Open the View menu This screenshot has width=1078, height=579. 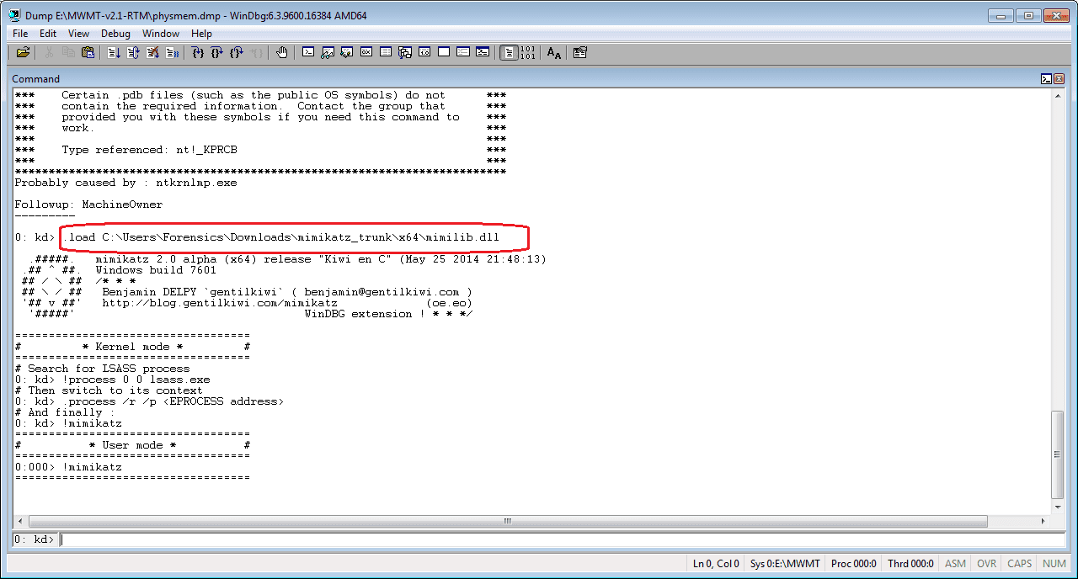coord(78,34)
